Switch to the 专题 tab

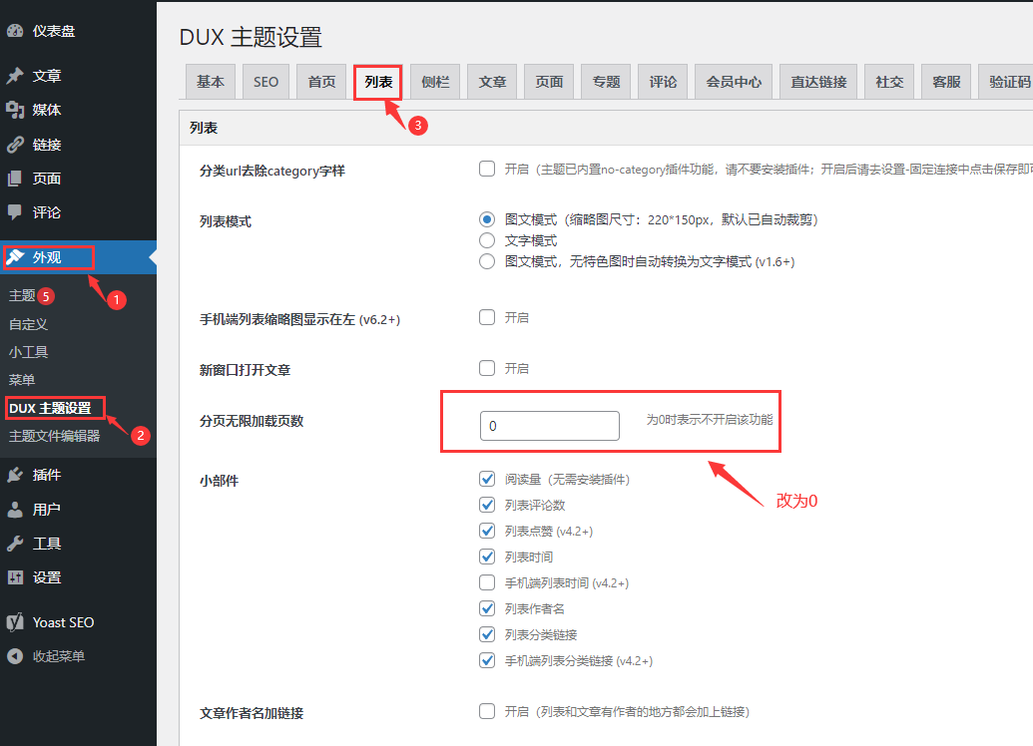[606, 82]
